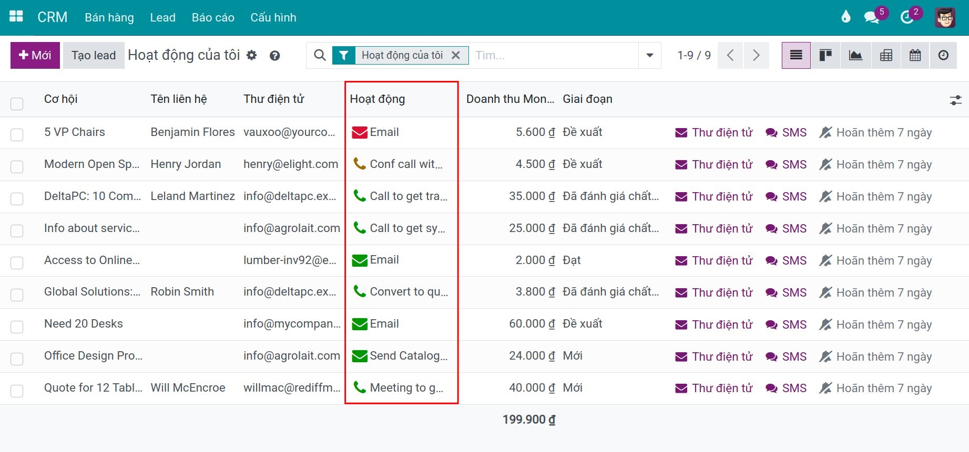This screenshot has height=452, width=969.
Task: Click Thư điện tử for 5 VP Chairs
Action: click(714, 132)
